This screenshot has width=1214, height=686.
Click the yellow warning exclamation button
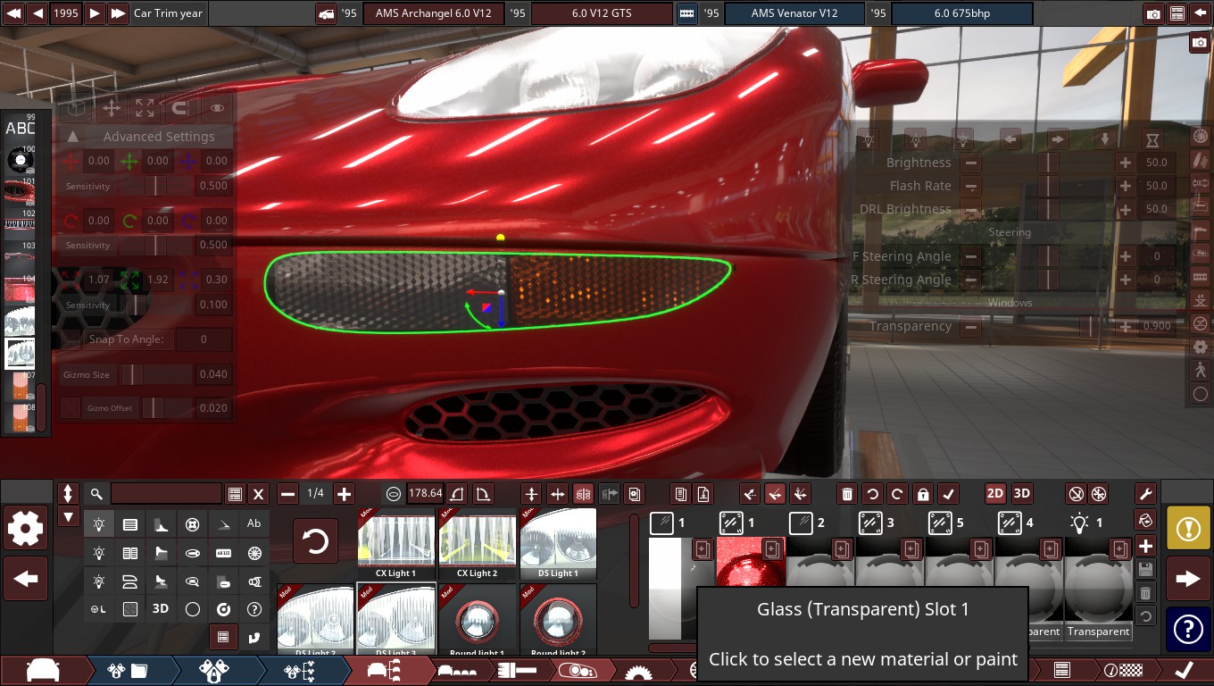[x=1187, y=529]
